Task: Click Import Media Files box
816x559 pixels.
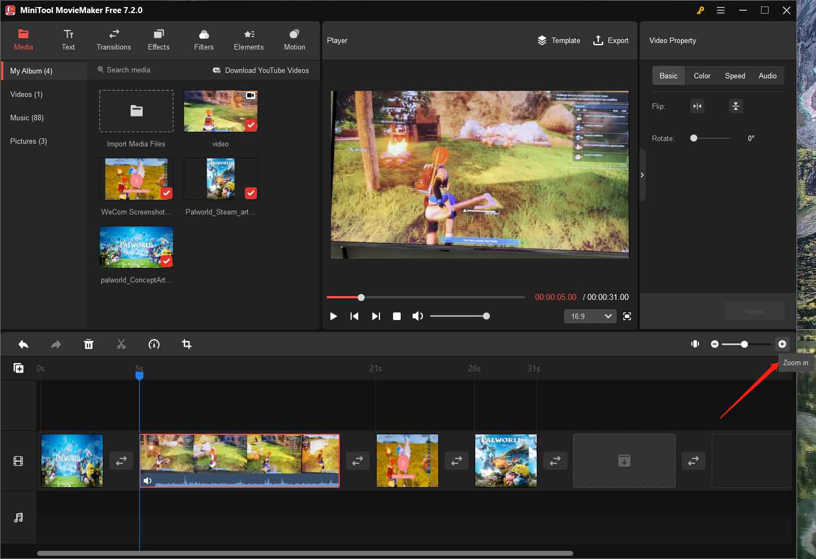Action: click(136, 111)
